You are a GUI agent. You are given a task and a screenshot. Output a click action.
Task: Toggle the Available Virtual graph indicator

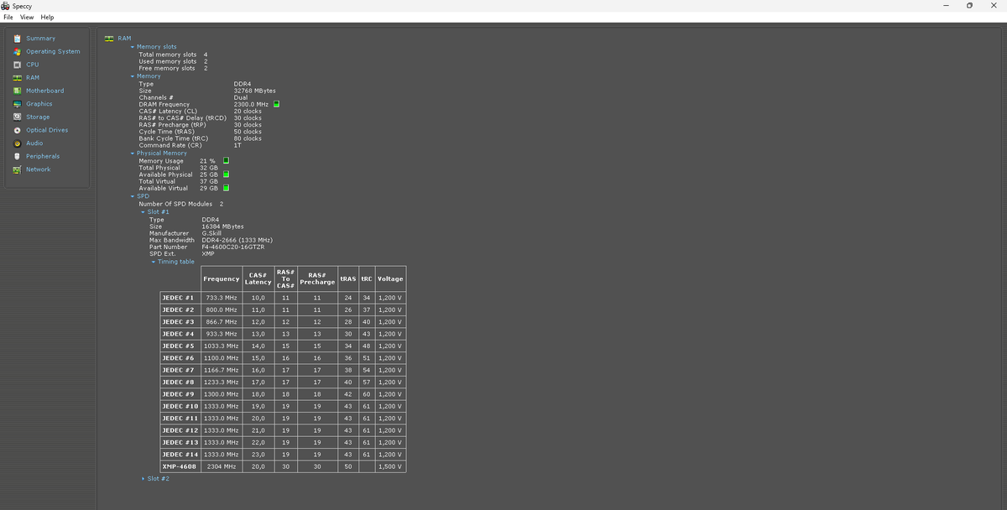pos(226,188)
